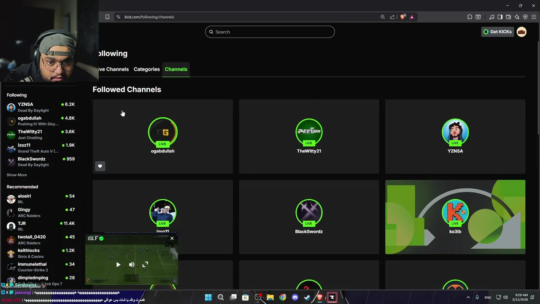
Task: Open Brave Shields lion icon
Action: point(403,17)
